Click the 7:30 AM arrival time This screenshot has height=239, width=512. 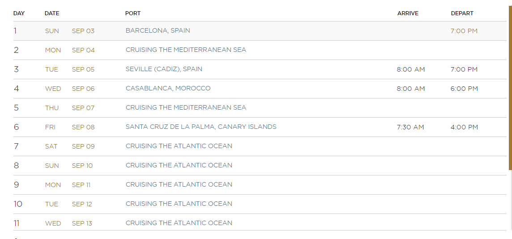[410, 127]
